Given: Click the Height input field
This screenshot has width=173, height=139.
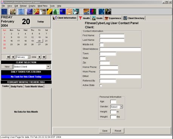Looking at the screenshot, I should point(113,112).
